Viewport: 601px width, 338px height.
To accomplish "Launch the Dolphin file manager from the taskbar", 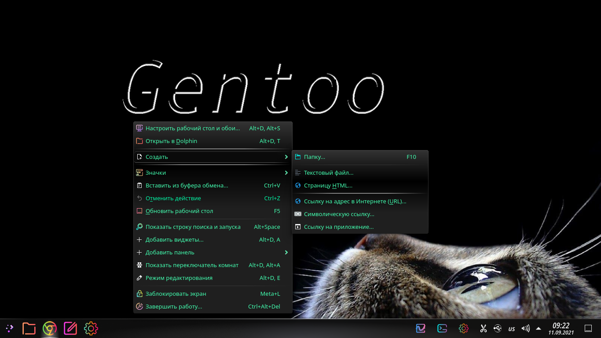I will pyautogui.click(x=29, y=328).
